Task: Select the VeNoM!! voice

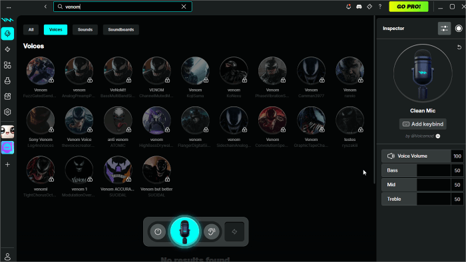Action: click(x=118, y=77)
